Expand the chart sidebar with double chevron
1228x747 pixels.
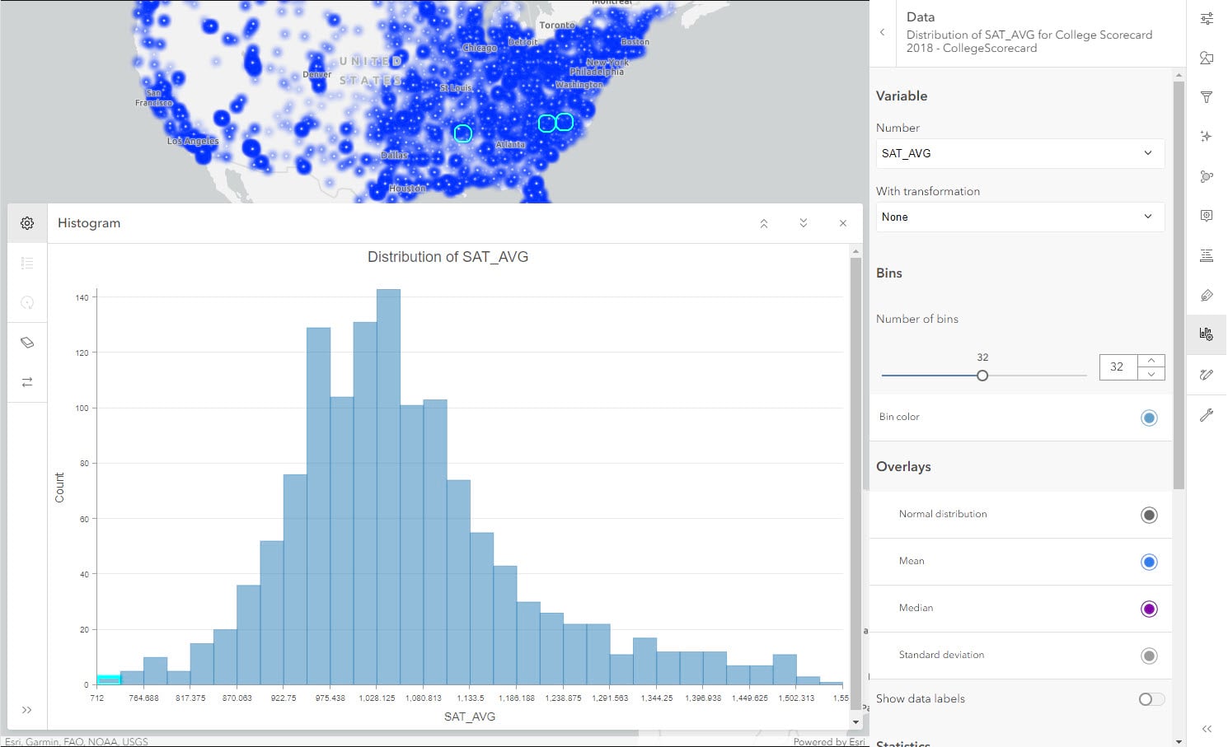coord(27,710)
